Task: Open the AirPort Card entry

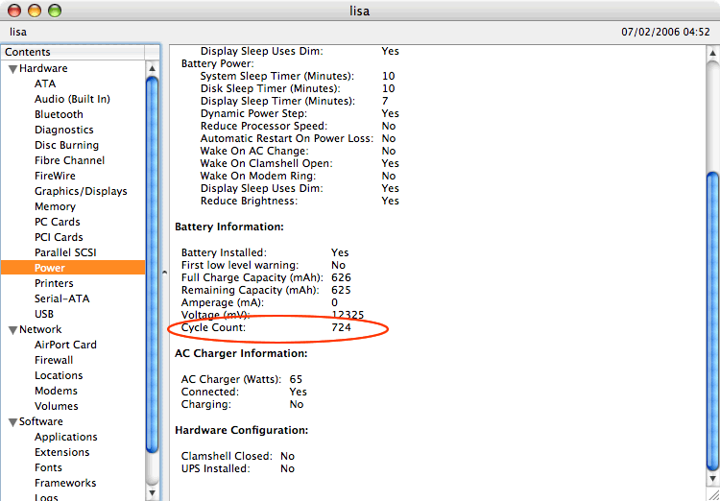Action: click(x=65, y=345)
